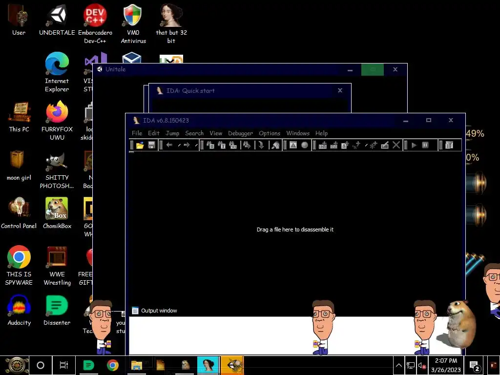
Task: Select the WWE Wrestling desktop icon
Action: pyautogui.click(x=57, y=266)
